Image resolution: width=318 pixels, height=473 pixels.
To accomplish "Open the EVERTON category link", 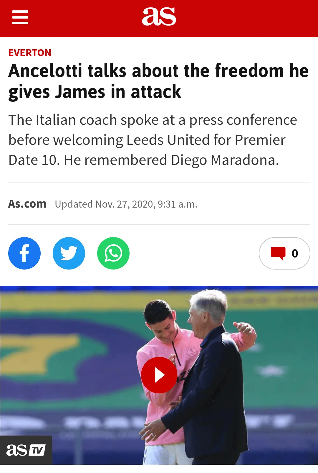I will (x=30, y=53).
